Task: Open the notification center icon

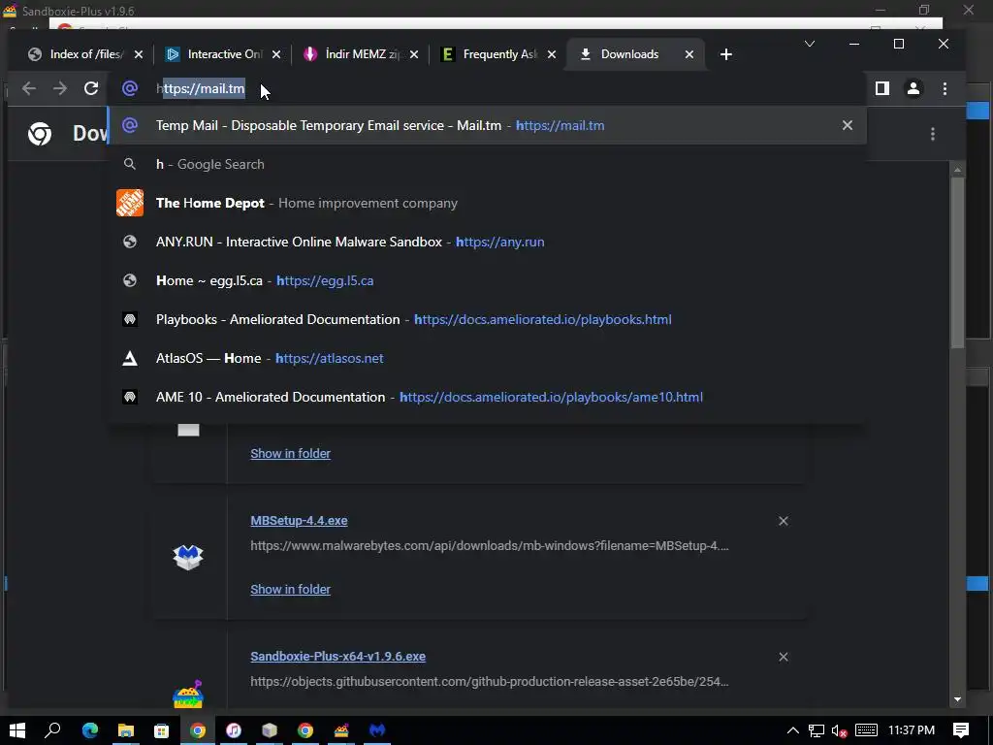Action: 961,730
